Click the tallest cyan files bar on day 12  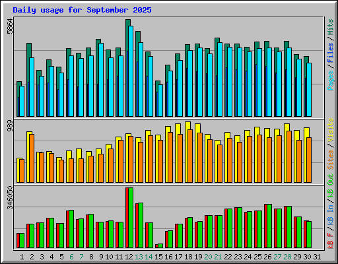131,71
